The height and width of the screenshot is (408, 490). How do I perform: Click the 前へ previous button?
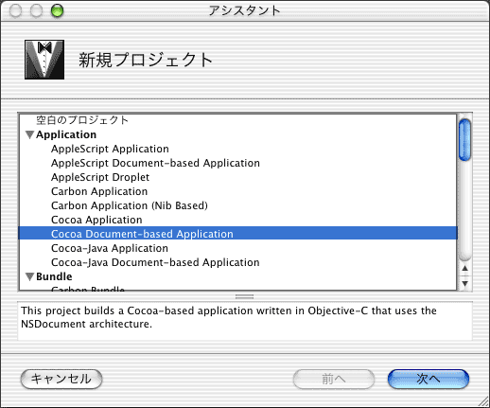(334, 379)
